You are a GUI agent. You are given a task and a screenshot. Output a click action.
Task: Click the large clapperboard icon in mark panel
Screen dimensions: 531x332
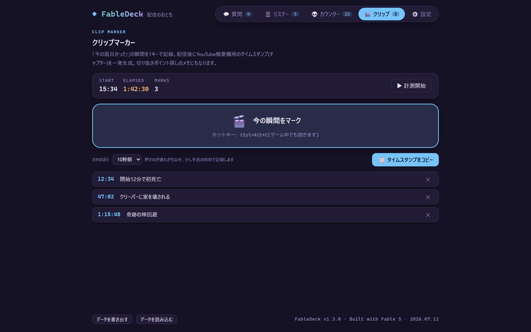coord(239,121)
